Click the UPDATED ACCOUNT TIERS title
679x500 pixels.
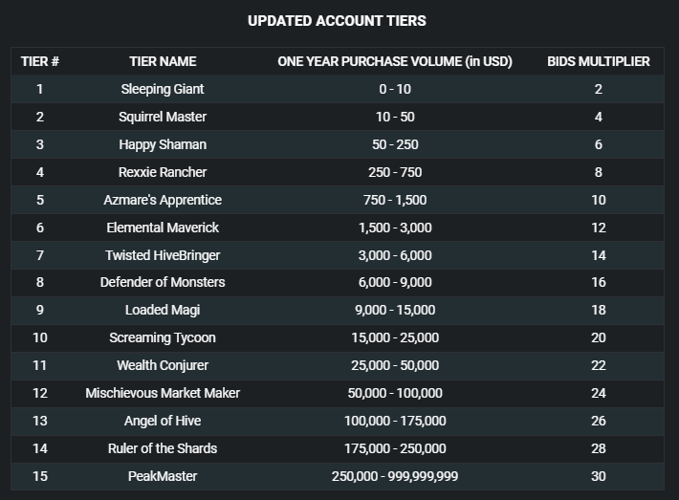coord(337,21)
